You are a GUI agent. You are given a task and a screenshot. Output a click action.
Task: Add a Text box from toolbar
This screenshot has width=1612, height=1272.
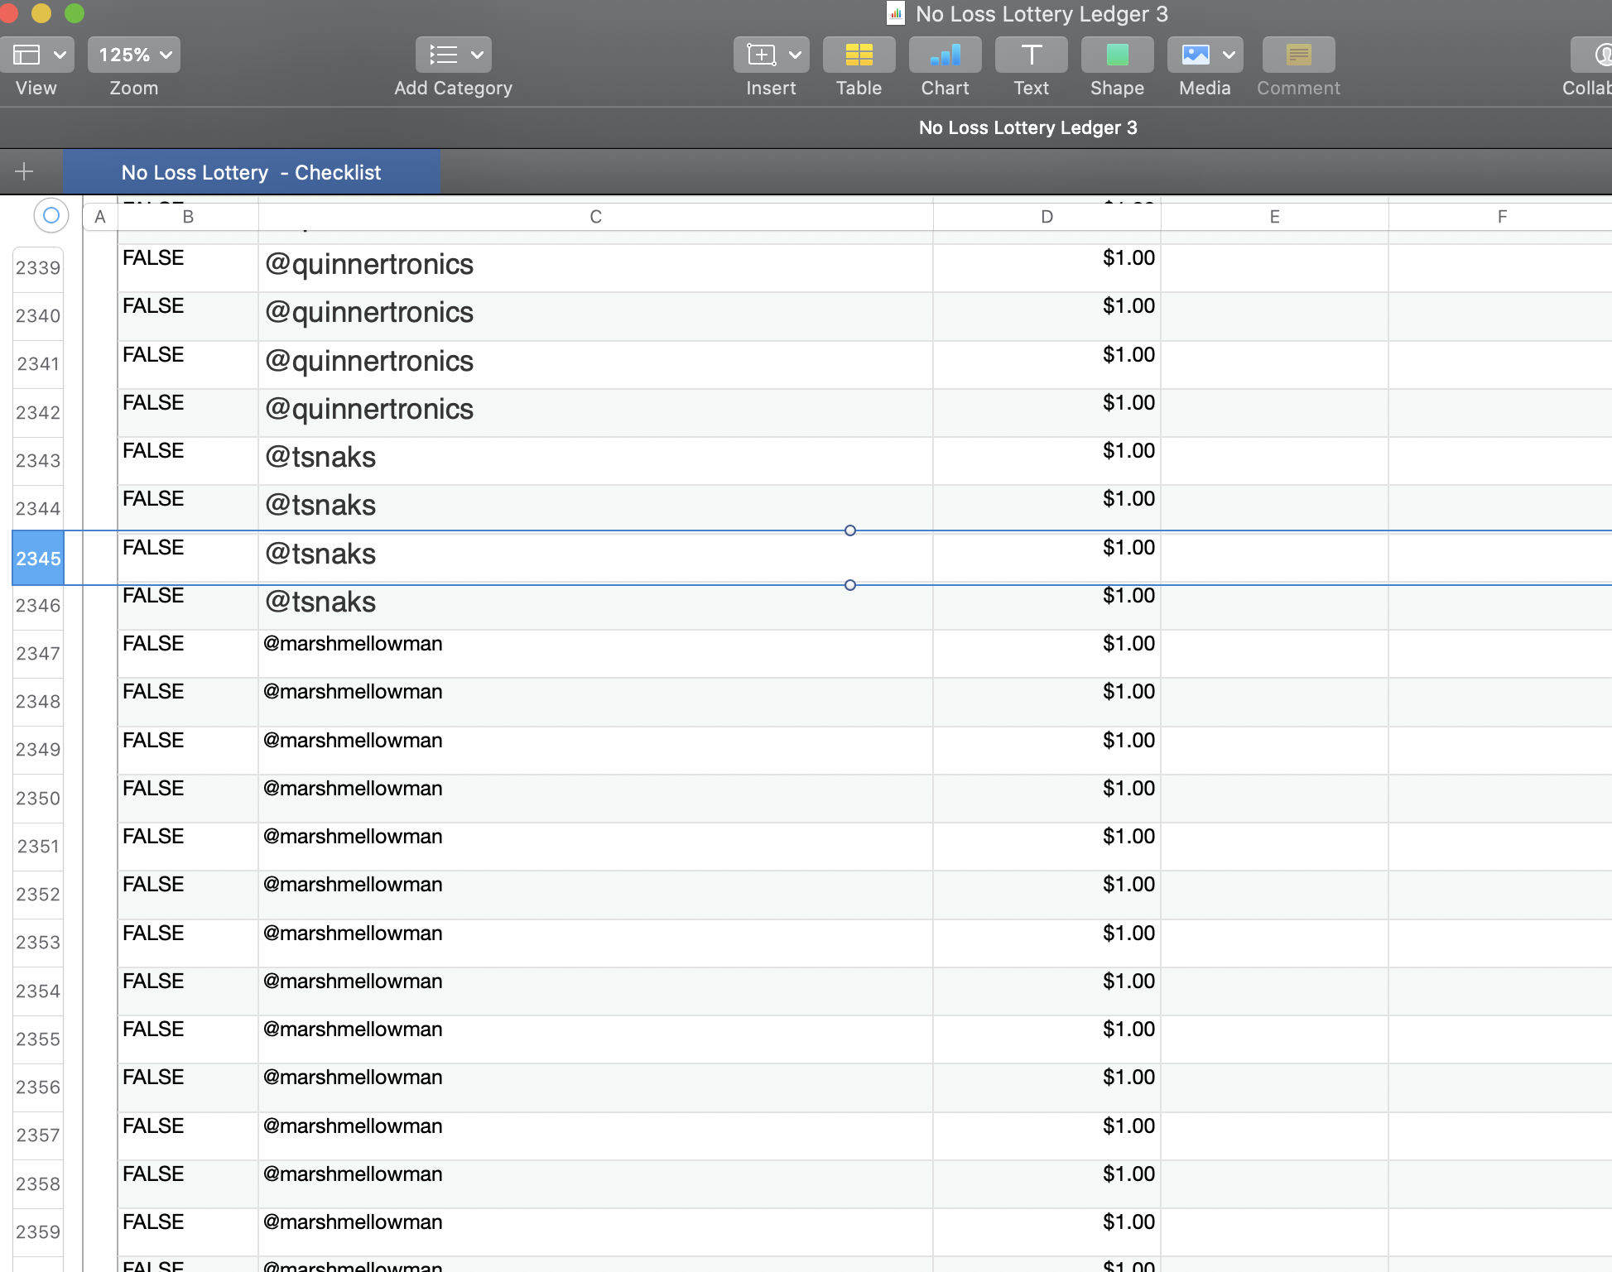1031,55
